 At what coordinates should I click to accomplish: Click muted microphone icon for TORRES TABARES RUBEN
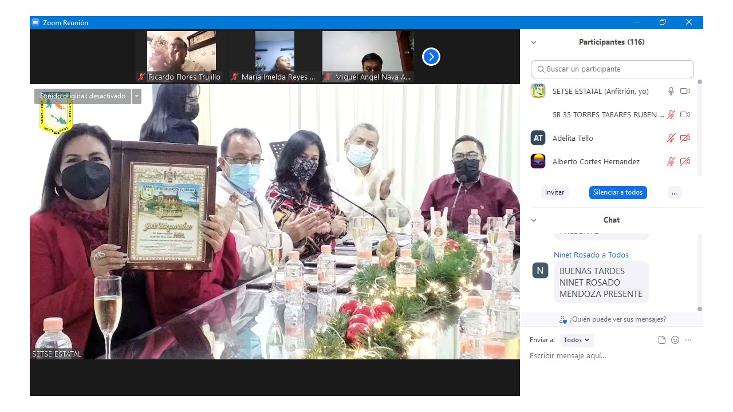671,114
